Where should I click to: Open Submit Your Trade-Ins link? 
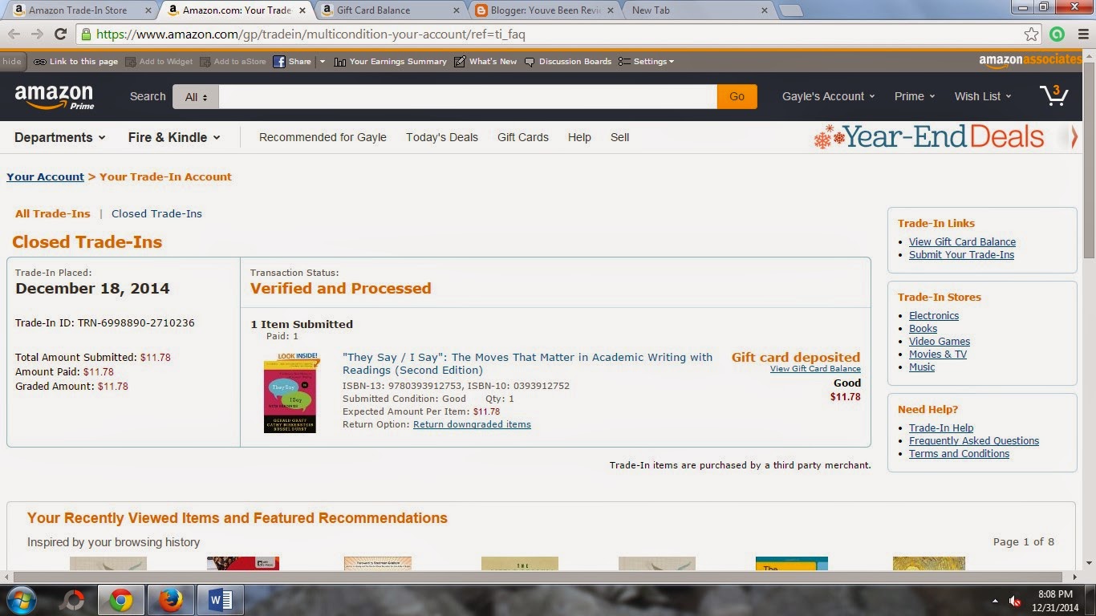(961, 254)
